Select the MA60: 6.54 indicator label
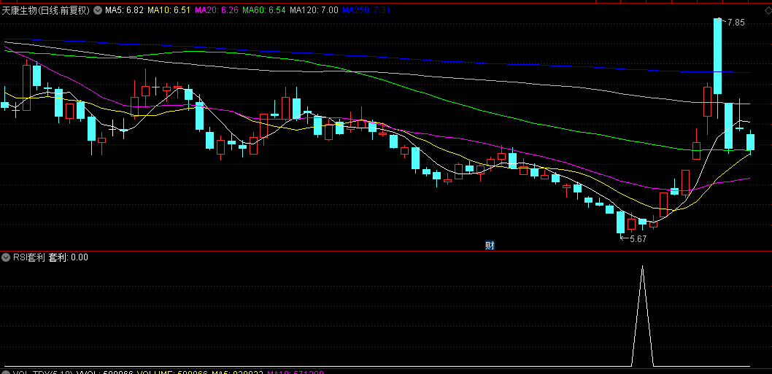 coord(264,10)
